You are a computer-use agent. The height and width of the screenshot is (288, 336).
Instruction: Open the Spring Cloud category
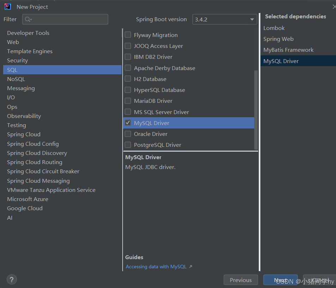tap(62, 134)
